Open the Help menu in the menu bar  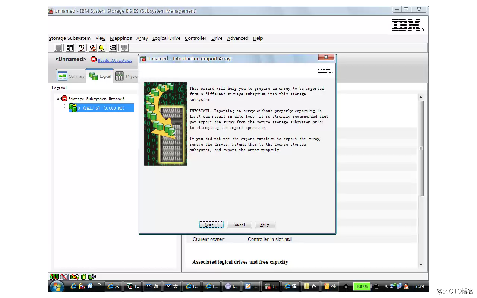(x=258, y=38)
